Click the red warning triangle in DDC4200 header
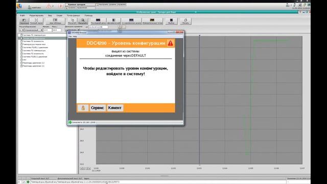 click(170, 43)
